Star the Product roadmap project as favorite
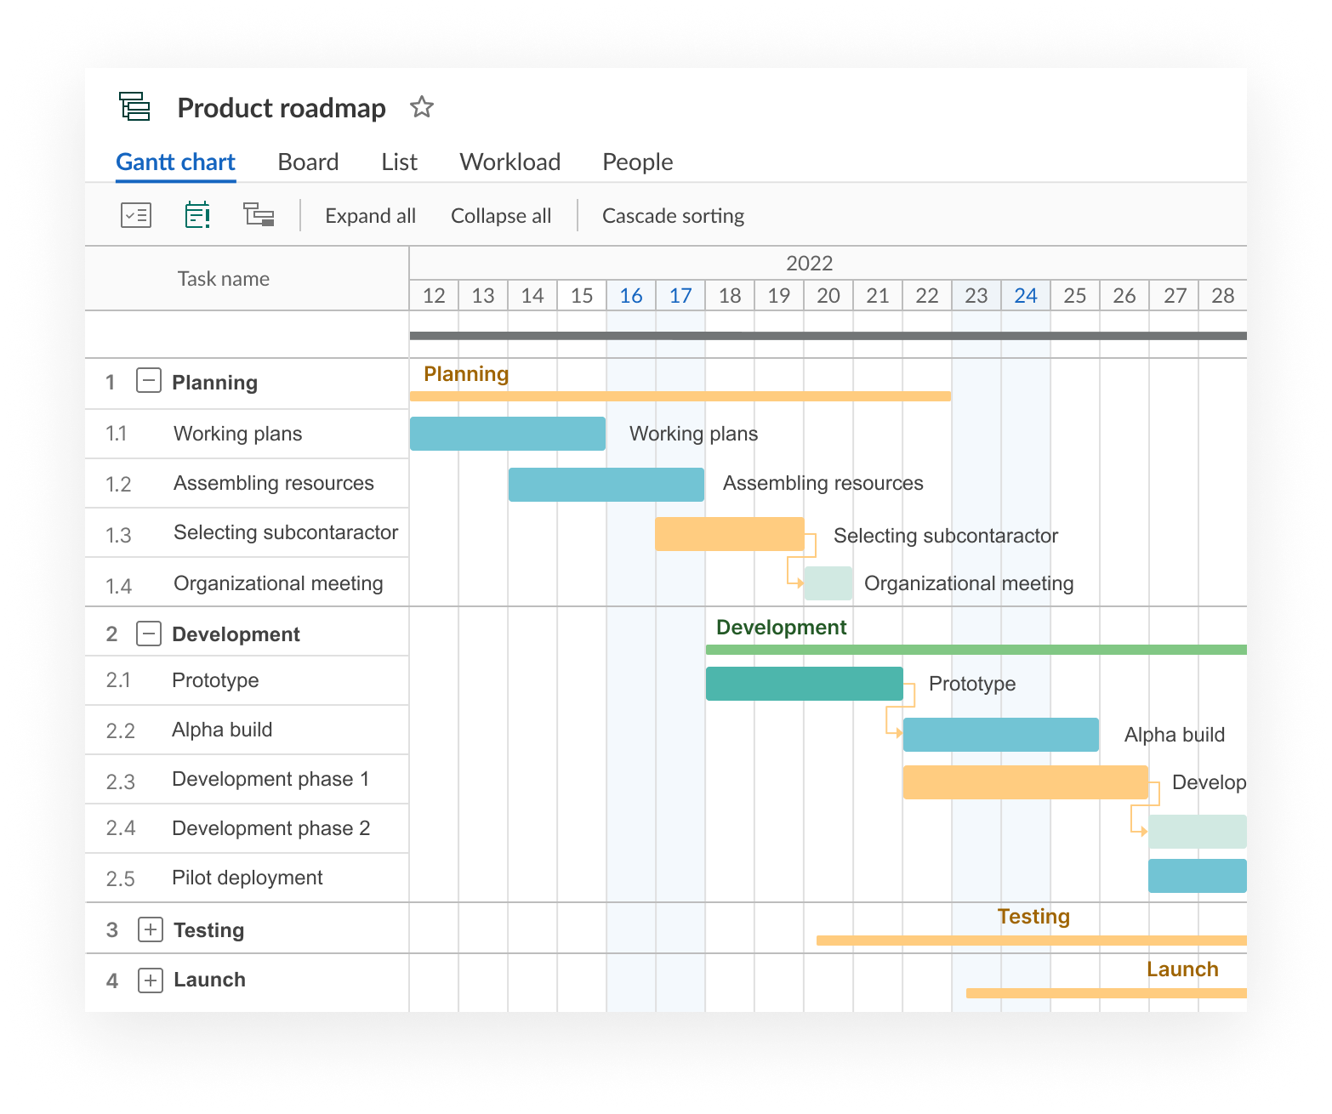This screenshot has height=1114, width=1332. tap(422, 107)
